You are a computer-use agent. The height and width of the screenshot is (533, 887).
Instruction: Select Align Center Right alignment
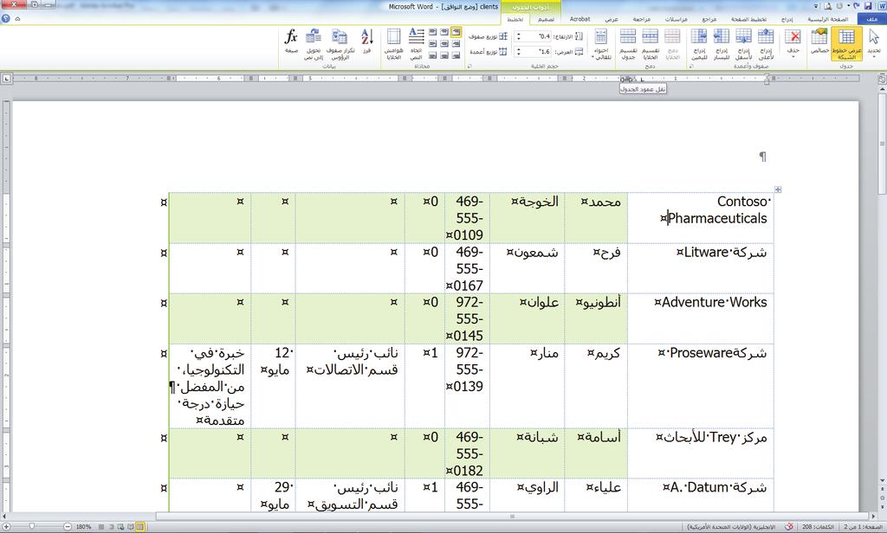tap(456, 43)
